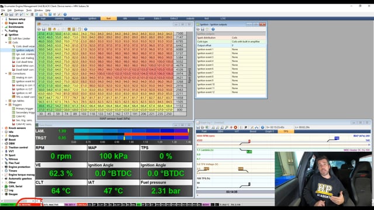Click zoom in icon in graph log toolbar

(x=213, y=127)
